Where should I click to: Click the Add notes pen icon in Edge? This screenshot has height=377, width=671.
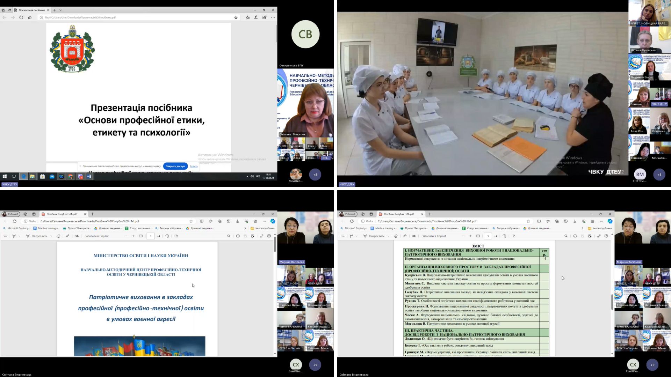point(256,17)
